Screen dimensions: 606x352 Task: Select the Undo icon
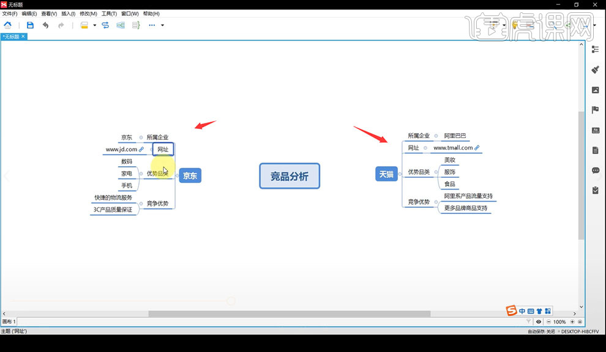[45, 25]
